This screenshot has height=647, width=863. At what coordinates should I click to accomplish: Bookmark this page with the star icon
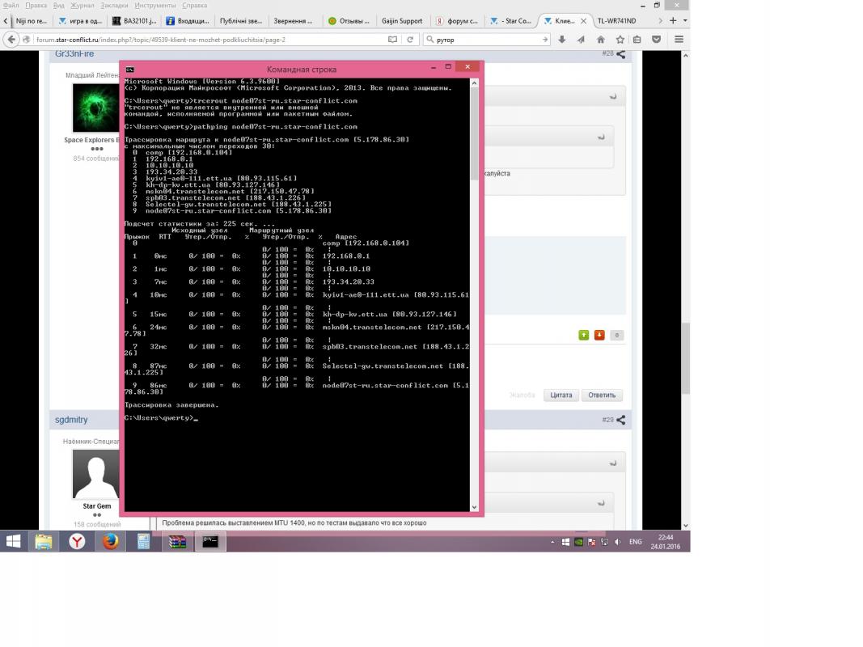(620, 39)
